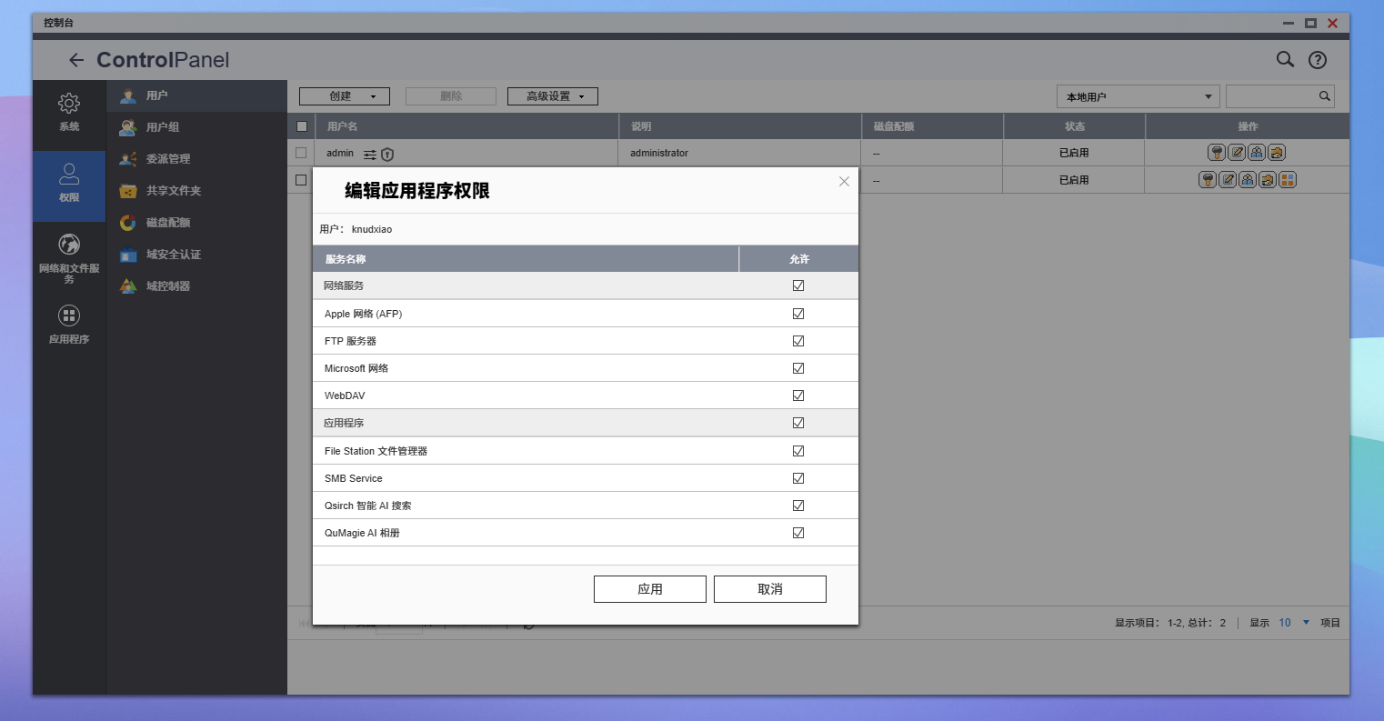The width and height of the screenshot is (1384, 721).
Task: Click application privilege grid icon in second row
Action: [x=1288, y=180]
